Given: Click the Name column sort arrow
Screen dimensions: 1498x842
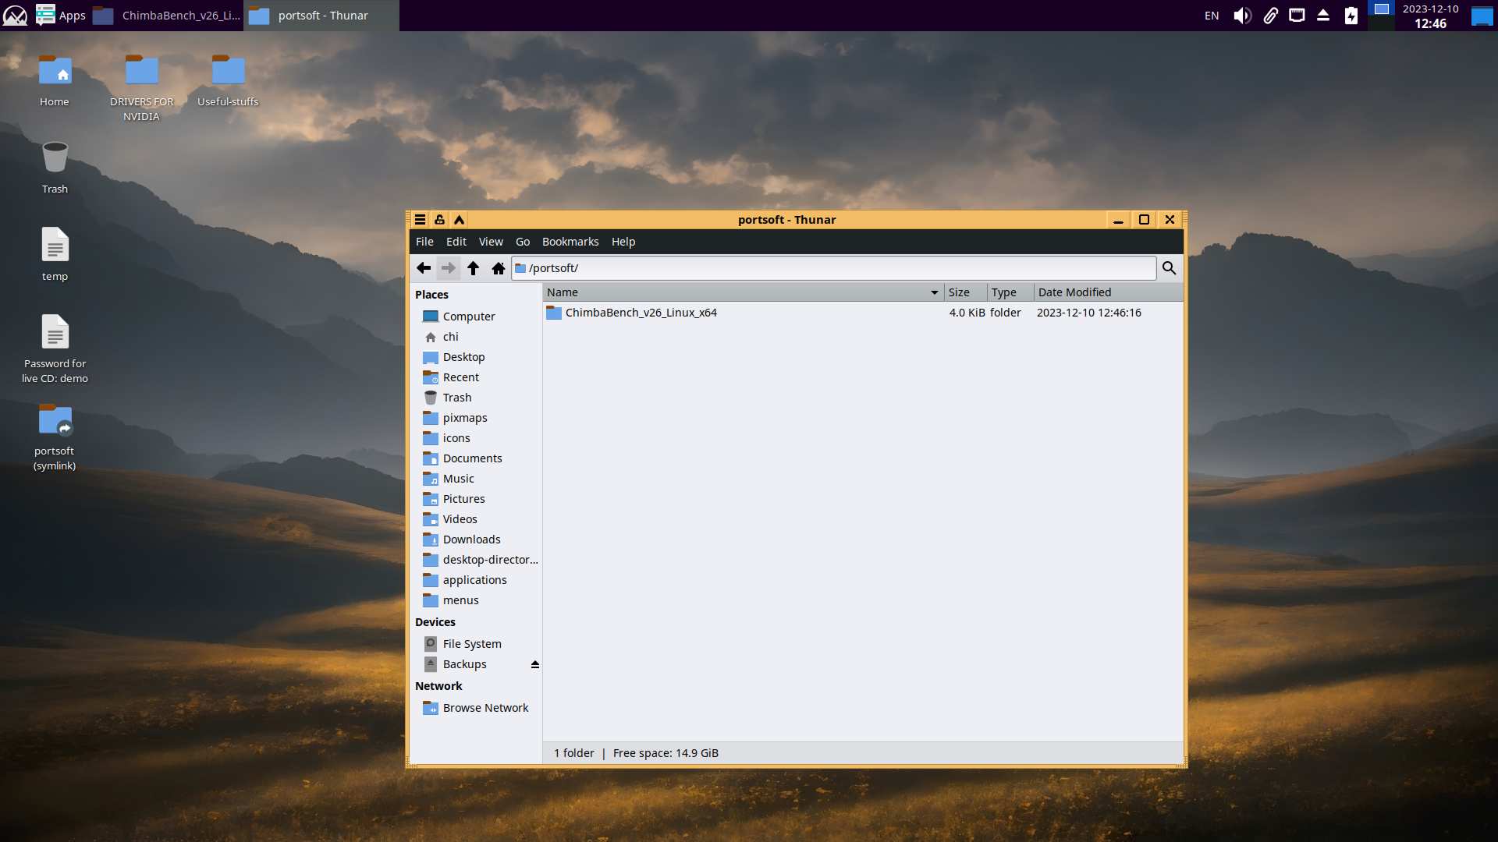Looking at the screenshot, I should coord(934,292).
